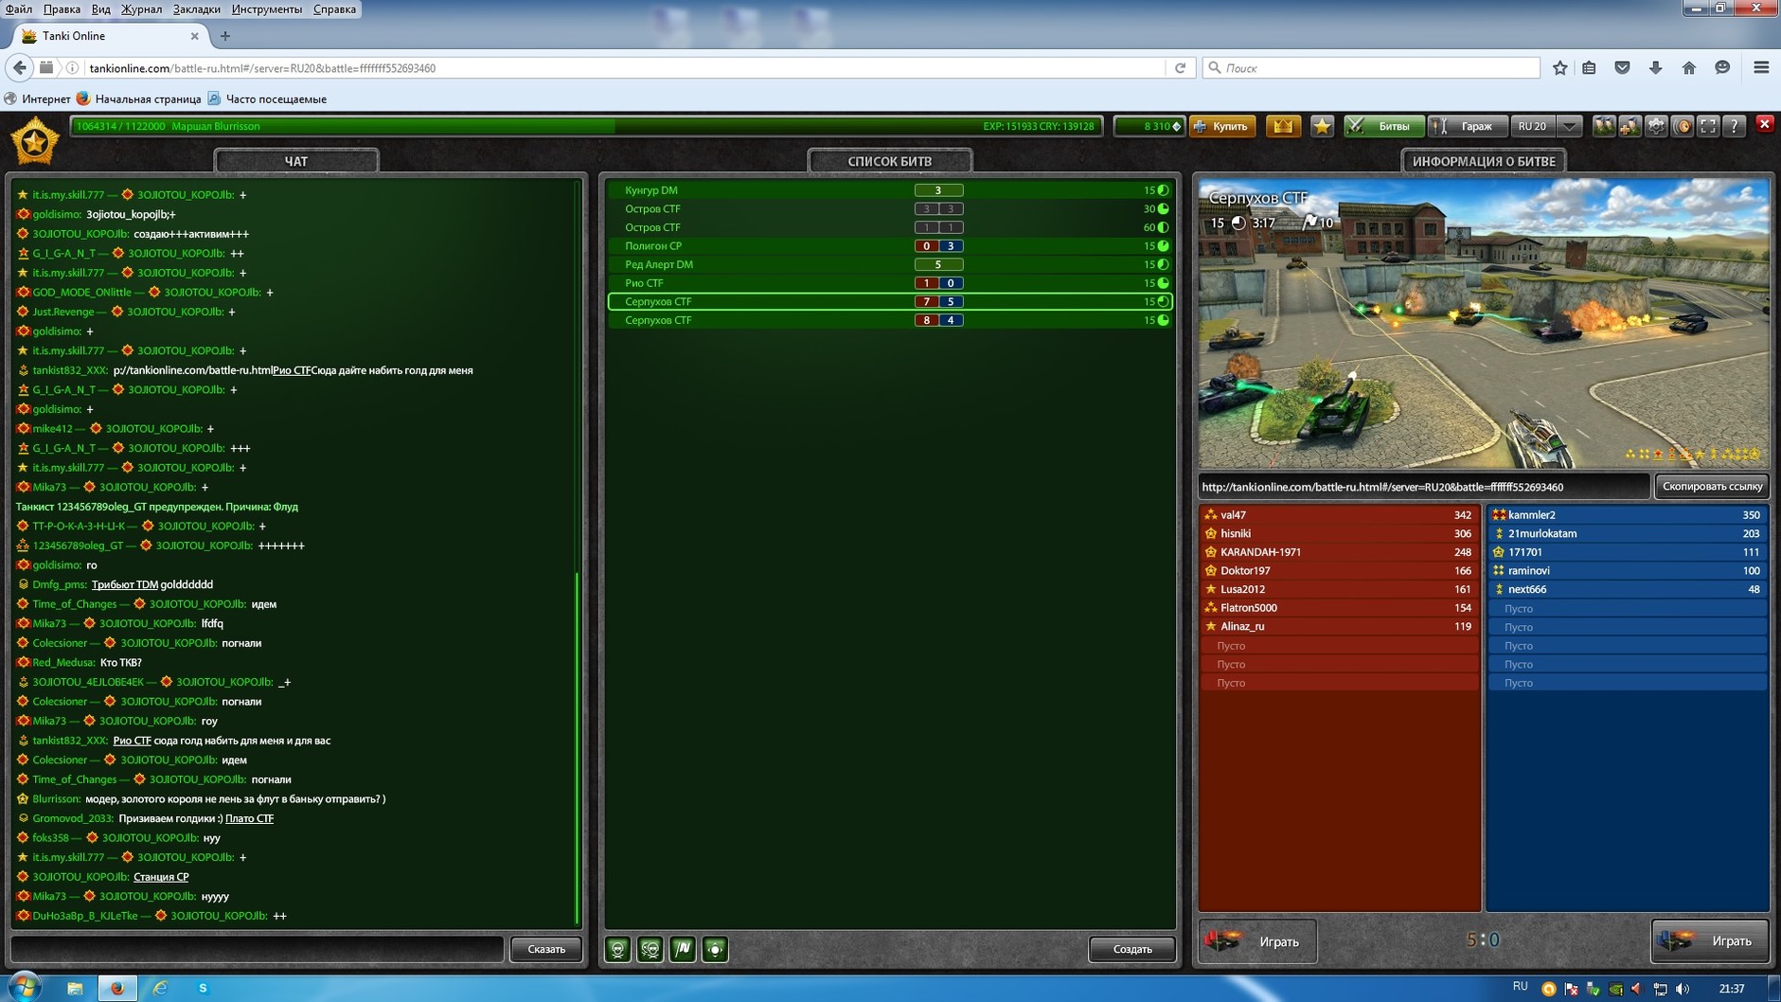Toggle Team Deathmatch battle filter
This screenshot has height=1002, width=1781.
[x=650, y=949]
